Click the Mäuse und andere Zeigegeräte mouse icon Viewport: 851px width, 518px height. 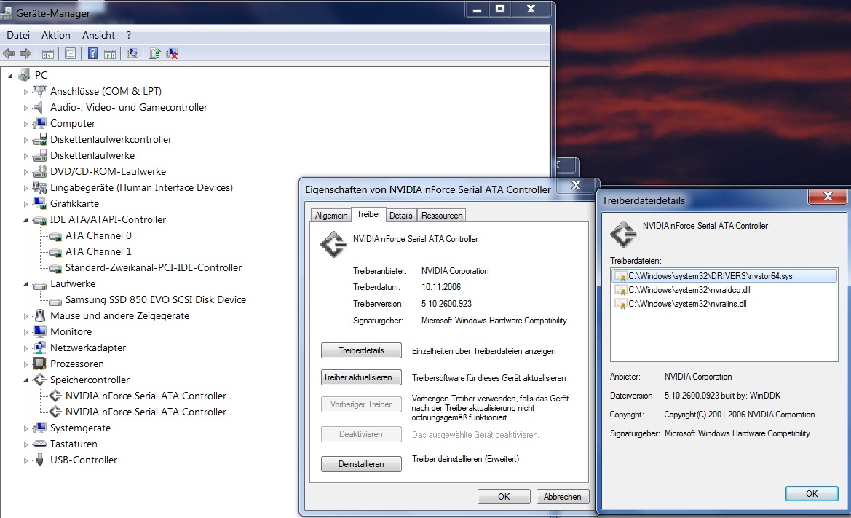coord(39,315)
